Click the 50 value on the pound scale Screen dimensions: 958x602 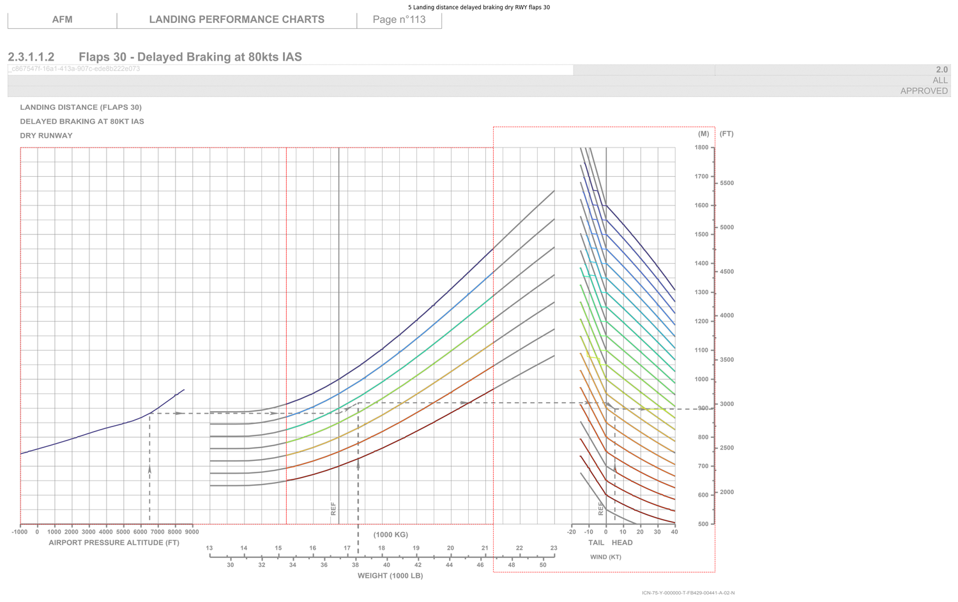click(x=543, y=565)
